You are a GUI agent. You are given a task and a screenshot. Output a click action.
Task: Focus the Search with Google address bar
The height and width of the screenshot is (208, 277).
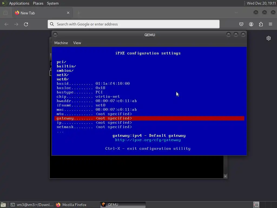[134, 24]
